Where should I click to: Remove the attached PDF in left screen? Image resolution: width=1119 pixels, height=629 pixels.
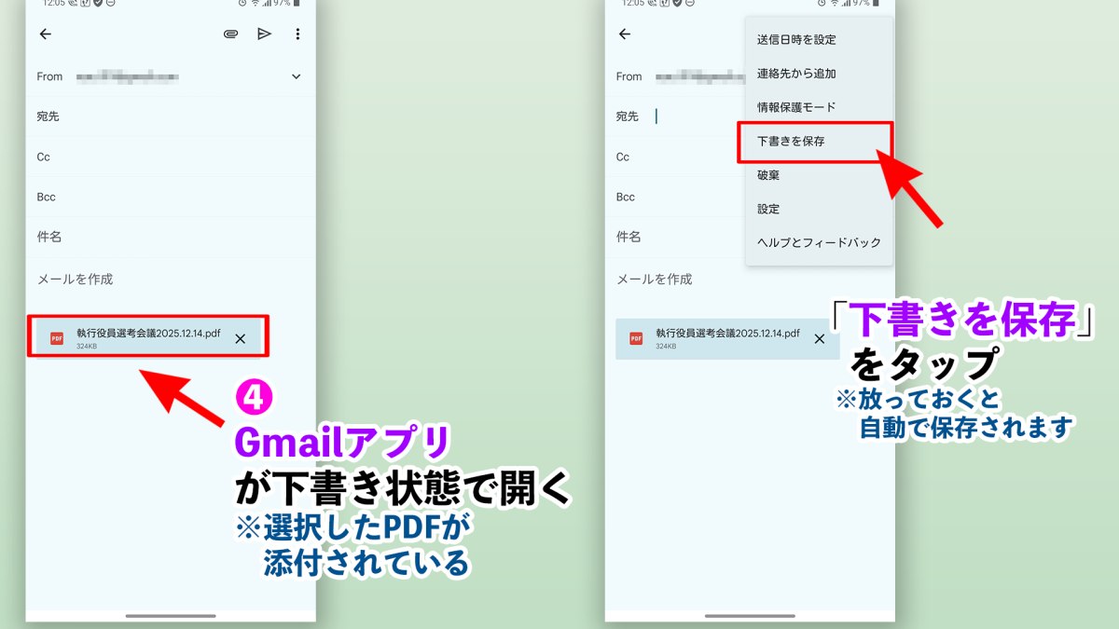click(x=241, y=339)
